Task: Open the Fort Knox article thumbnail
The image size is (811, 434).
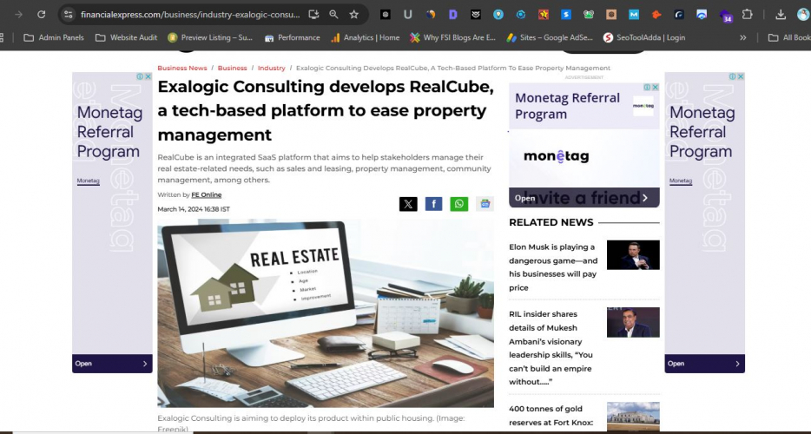Action: 633,417
